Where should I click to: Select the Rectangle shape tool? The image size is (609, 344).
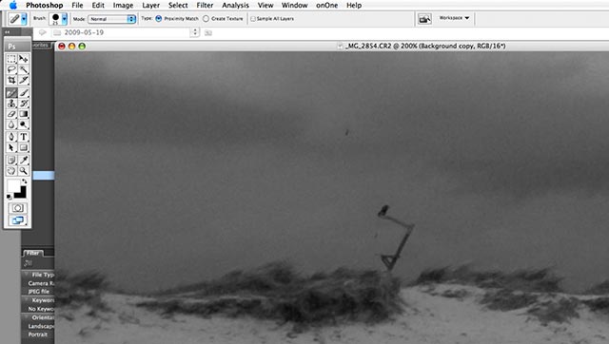(x=24, y=147)
